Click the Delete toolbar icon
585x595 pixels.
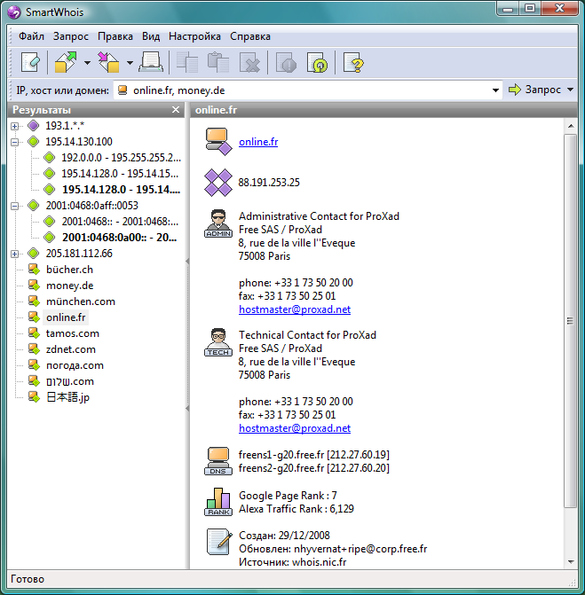click(x=249, y=62)
